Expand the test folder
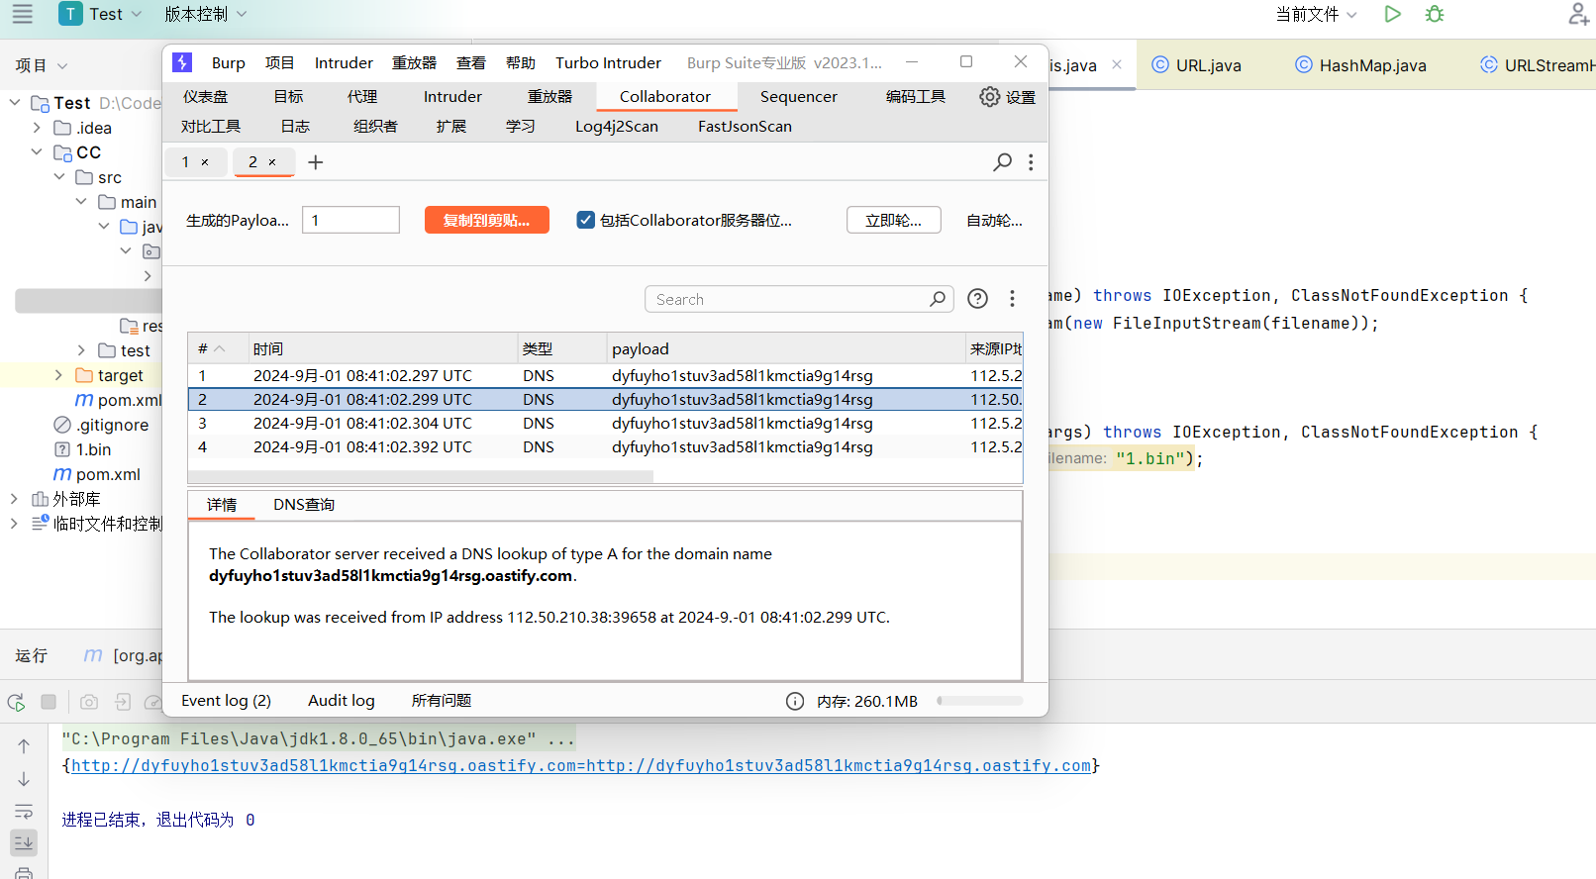The width and height of the screenshot is (1596, 879). click(x=81, y=350)
